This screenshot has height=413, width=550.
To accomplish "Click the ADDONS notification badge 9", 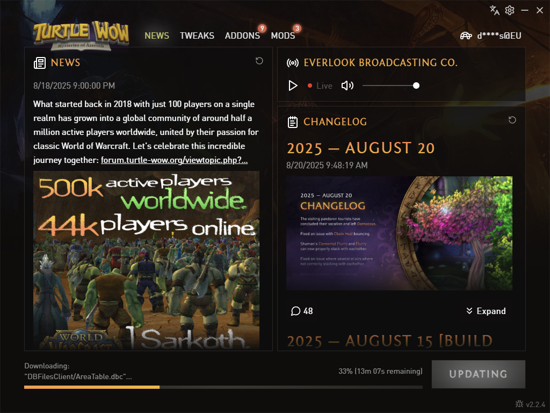I will point(262,28).
